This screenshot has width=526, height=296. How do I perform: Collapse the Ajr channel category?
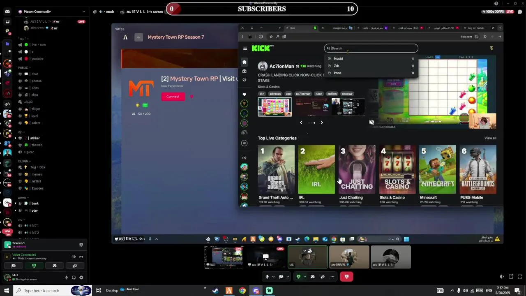click(x=21, y=132)
